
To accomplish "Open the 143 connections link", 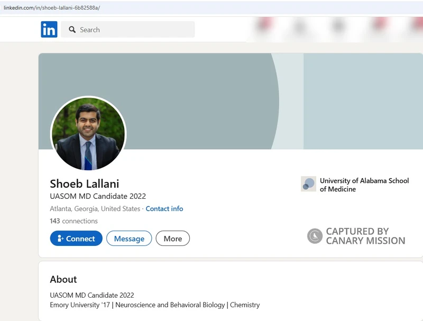I will 73,221.
